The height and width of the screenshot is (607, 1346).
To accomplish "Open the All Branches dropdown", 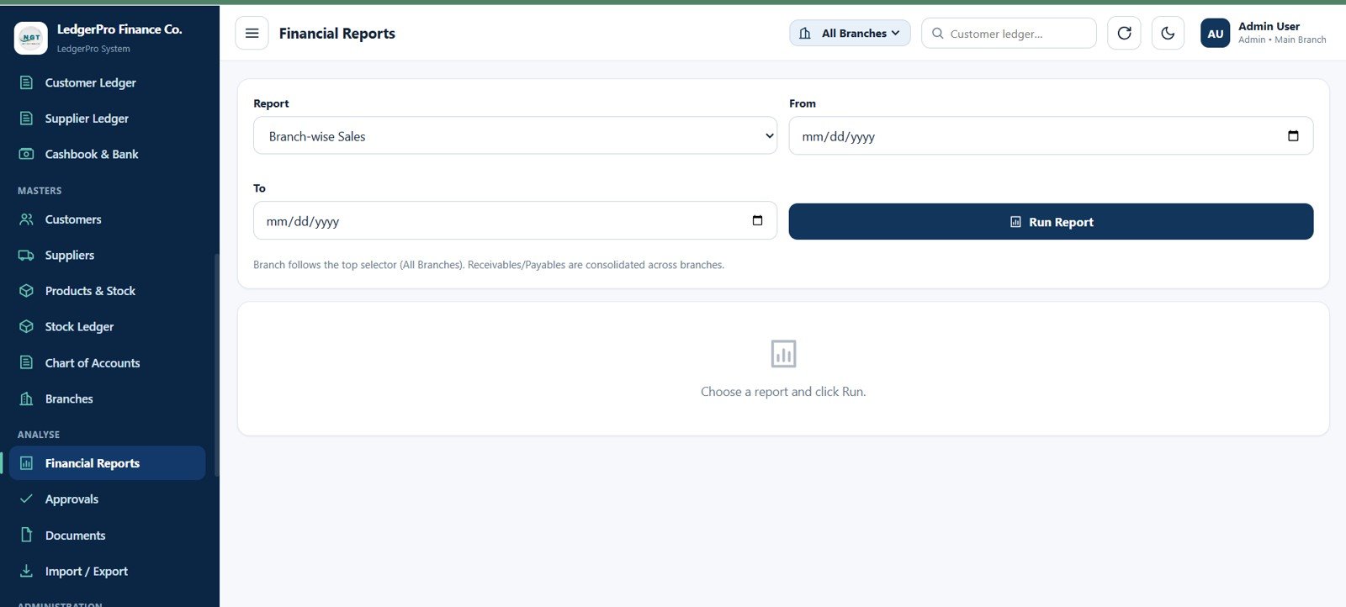I will tap(850, 34).
